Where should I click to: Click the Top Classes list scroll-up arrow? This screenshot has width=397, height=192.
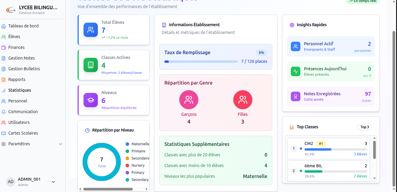[x=375, y=138]
